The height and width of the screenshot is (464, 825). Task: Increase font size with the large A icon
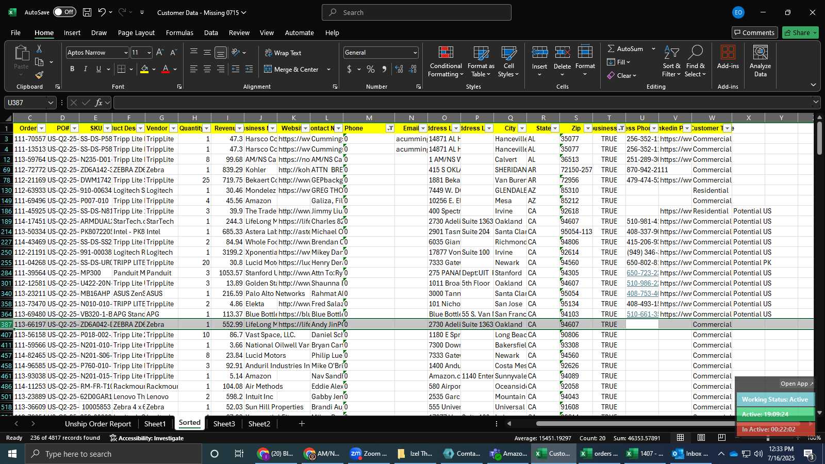coord(160,53)
